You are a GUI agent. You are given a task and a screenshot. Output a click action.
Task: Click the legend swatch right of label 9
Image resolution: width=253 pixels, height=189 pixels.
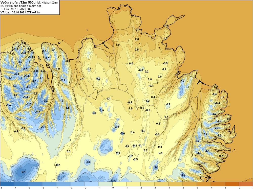246,184
